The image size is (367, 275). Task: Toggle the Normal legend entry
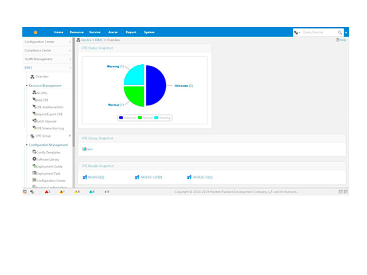point(145,117)
